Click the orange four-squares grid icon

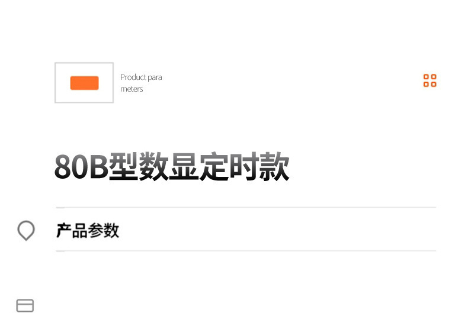(x=430, y=80)
